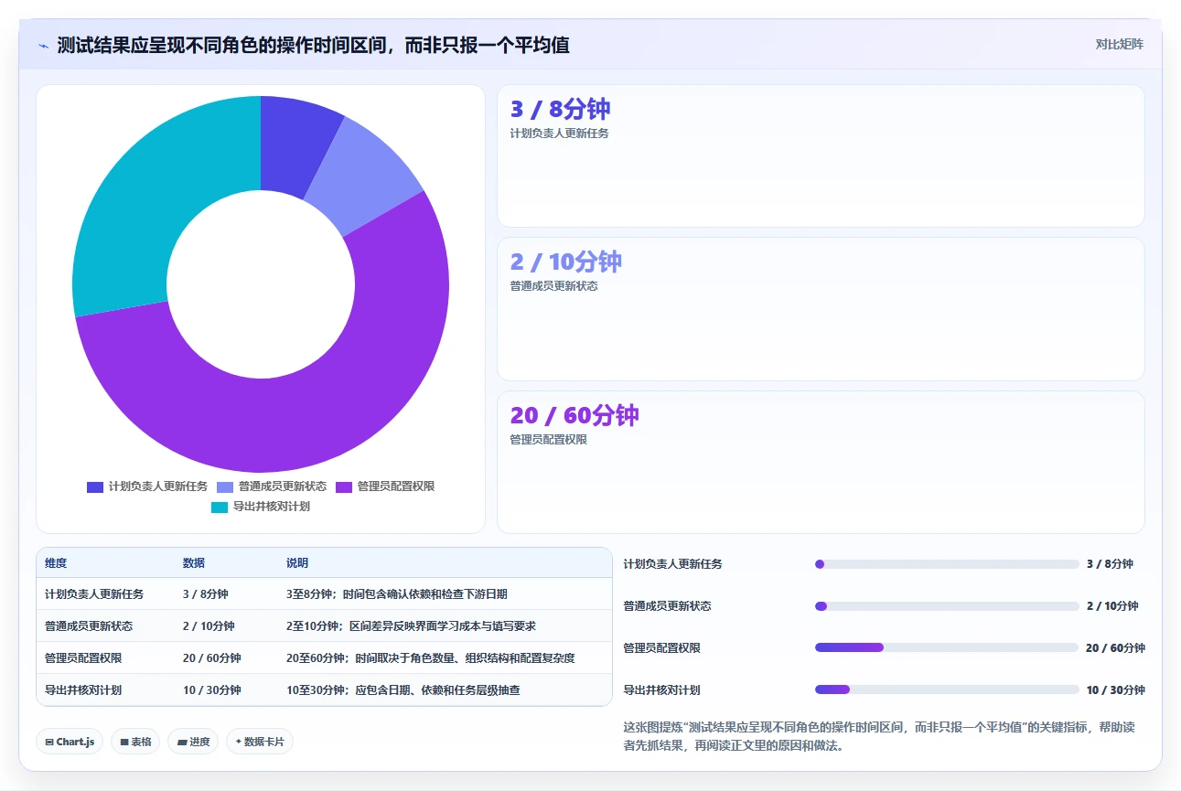Click the 普通成员更新状态 card caption

tap(553, 286)
